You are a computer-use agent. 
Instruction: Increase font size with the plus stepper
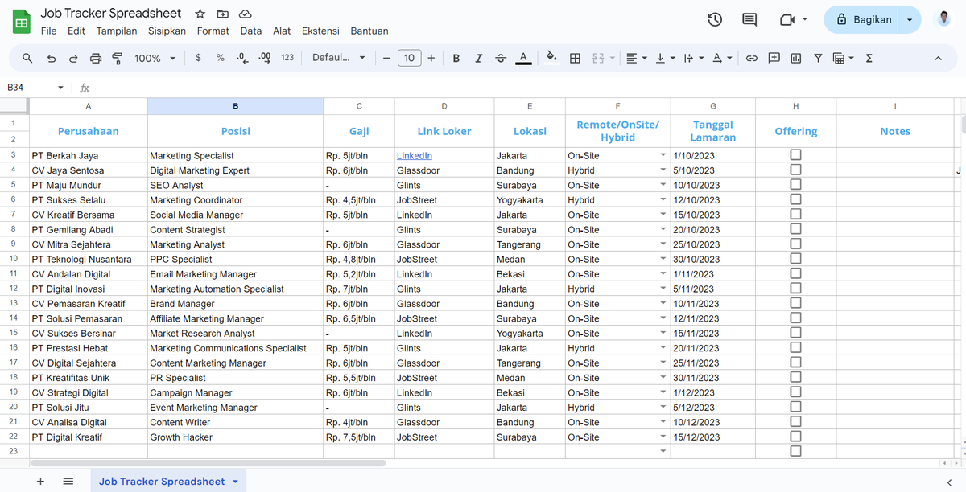pos(431,58)
